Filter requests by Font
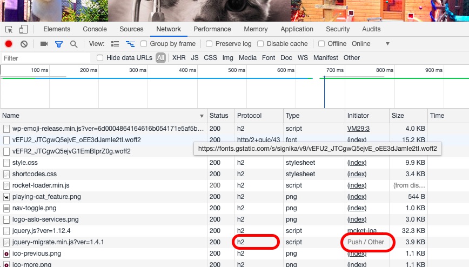469x267 pixels. [x=269, y=58]
